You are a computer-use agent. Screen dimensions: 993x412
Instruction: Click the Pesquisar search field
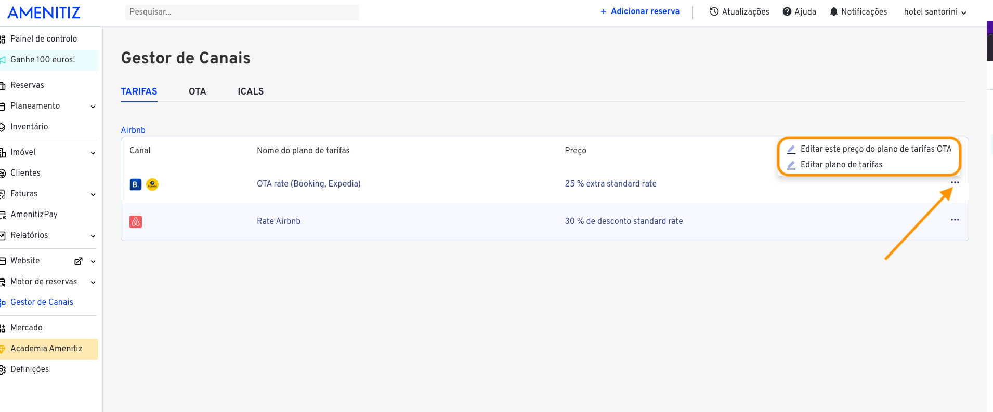pos(242,12)
